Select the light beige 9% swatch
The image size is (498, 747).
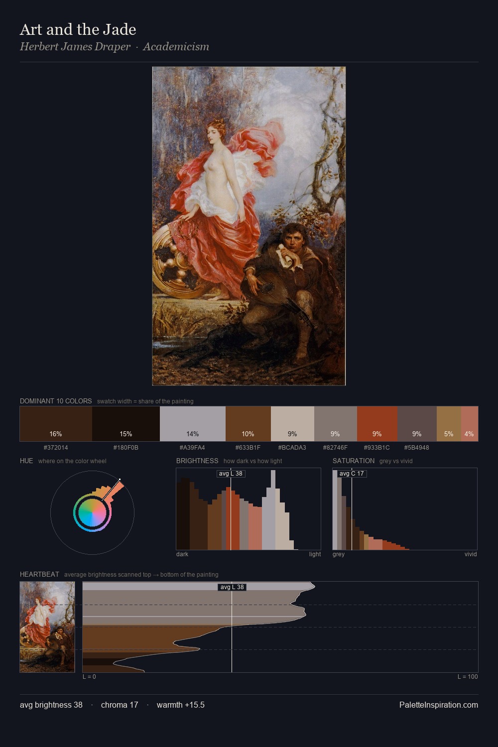pyautogui.click(x=292, y=424)
